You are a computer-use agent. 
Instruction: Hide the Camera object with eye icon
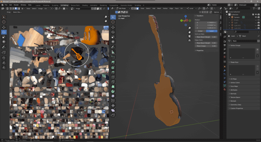coord(256,17)
